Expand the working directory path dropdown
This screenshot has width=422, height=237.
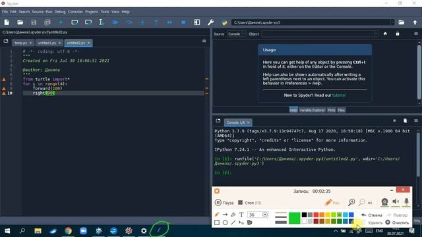[x=392, y=22]
